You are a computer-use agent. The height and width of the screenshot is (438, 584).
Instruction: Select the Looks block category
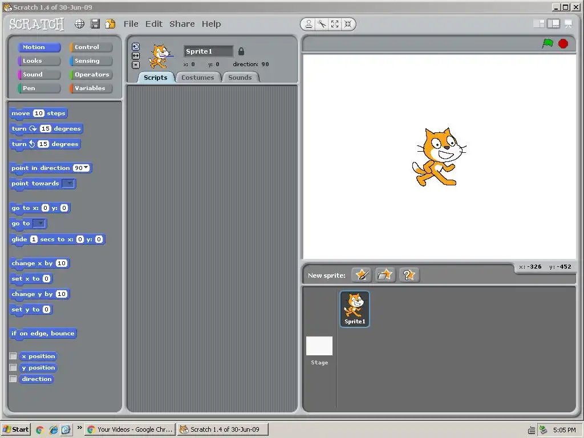click(x=39, y=60)
